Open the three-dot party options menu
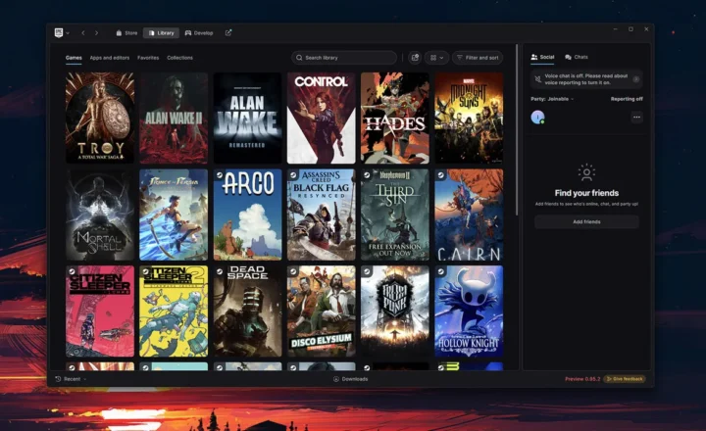The height and width of the screenshot is (431, 706). 636,117
